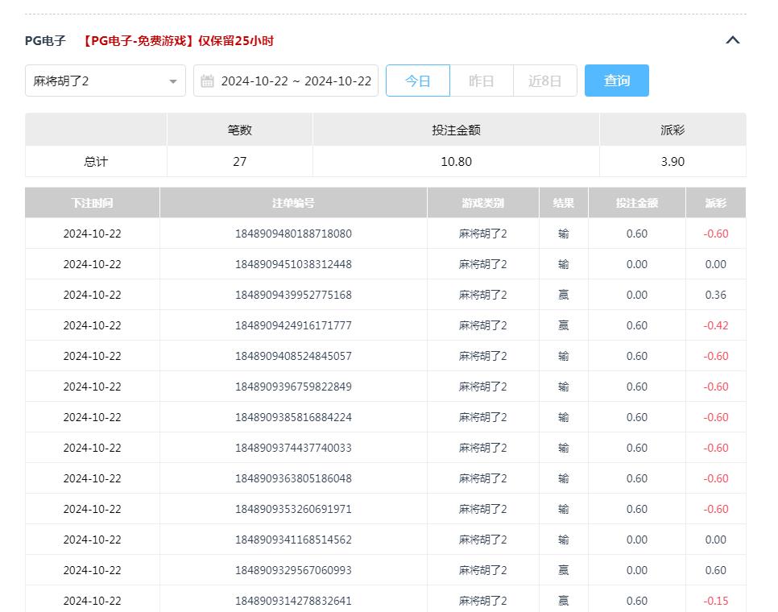Click the 游戏类别 column header
The height and width of the screenshot is (612, 778).
point(482,203)
